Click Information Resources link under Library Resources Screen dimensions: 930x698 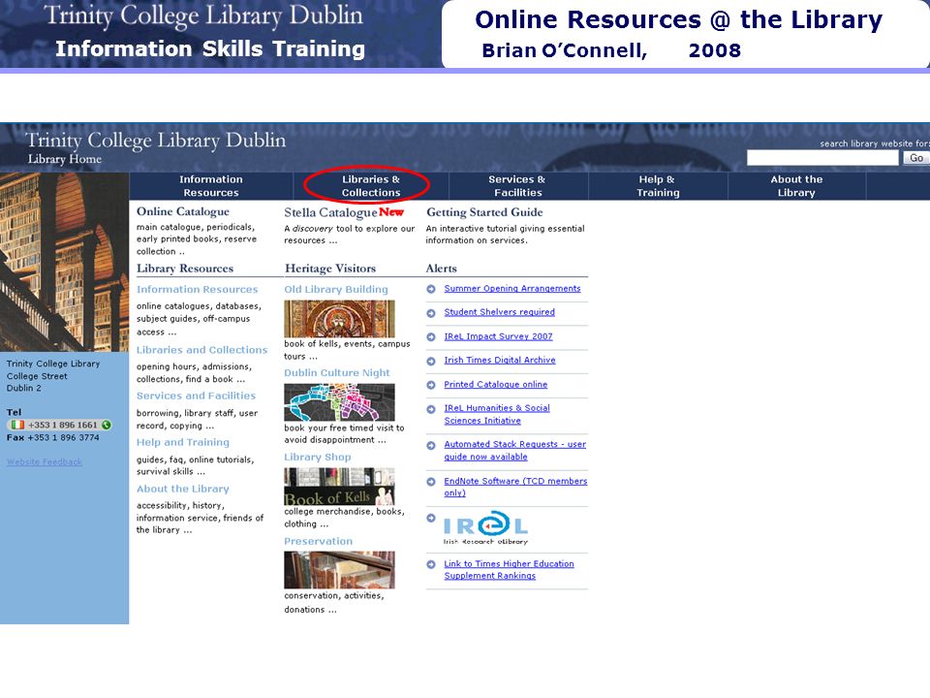pyautogui.click(x=197, y=290)
